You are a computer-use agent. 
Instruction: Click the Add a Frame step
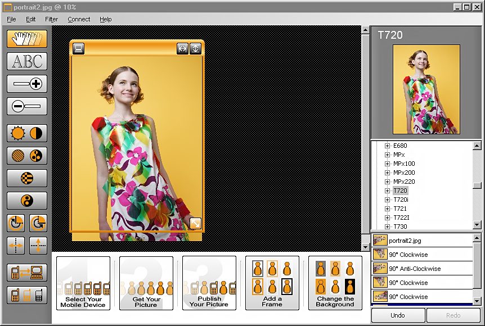(272, 283)
